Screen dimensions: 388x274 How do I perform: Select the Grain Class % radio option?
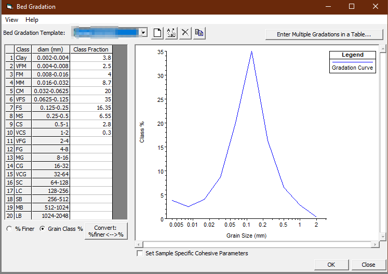coord(43,229)
